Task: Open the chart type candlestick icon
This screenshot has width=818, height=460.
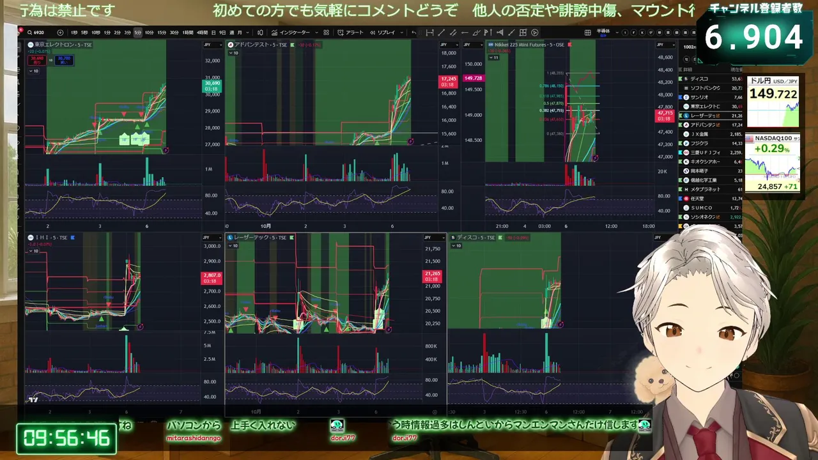Action: pos(260,33)
